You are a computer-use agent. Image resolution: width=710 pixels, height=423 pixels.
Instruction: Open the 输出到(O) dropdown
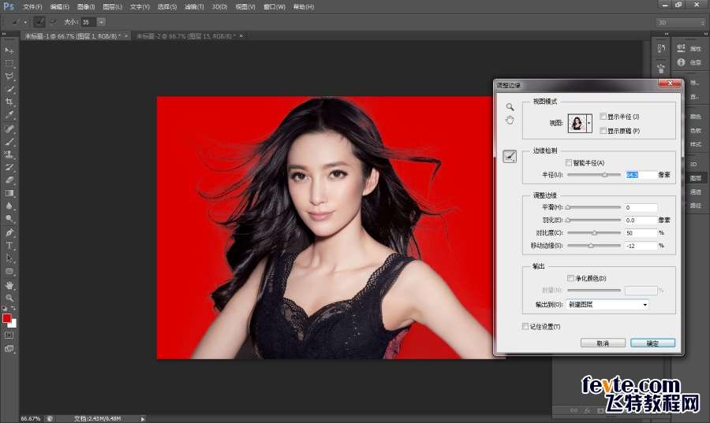607,305
